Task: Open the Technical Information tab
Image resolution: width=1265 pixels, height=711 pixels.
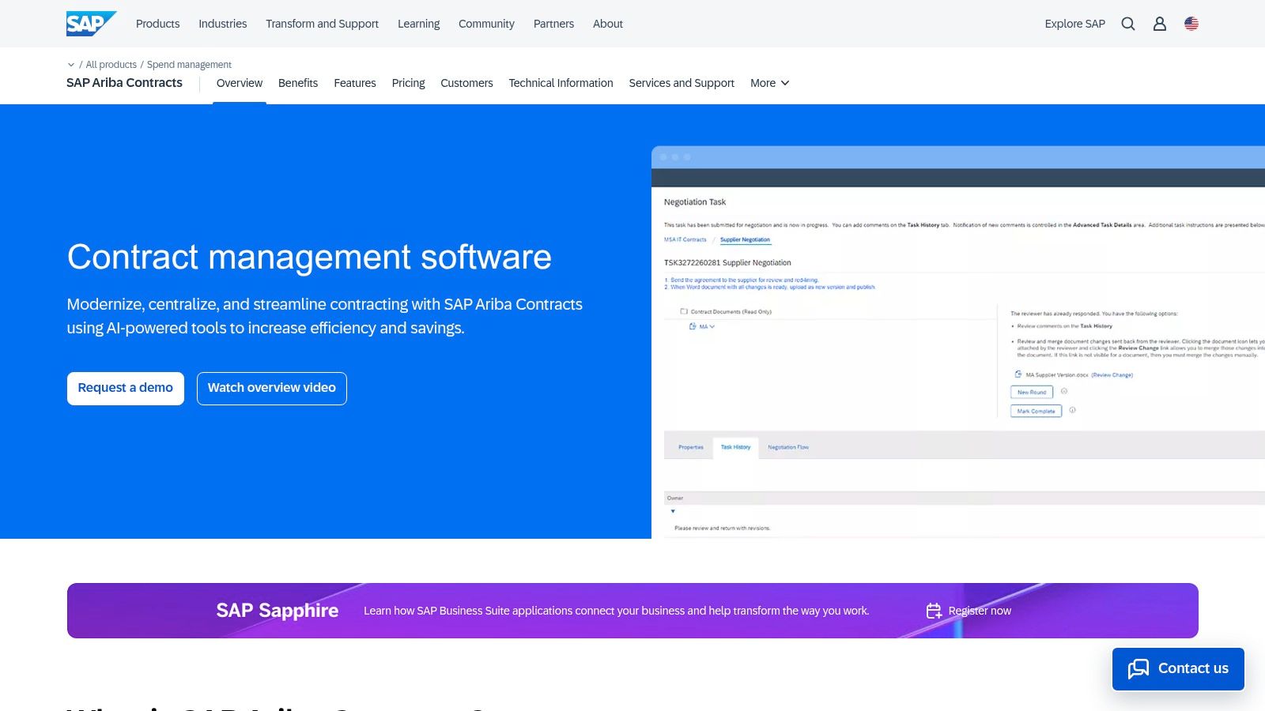Action: click(561, 83)
